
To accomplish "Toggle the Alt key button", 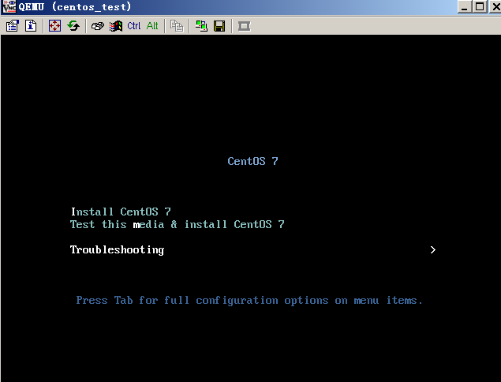I will pos(152,26).
